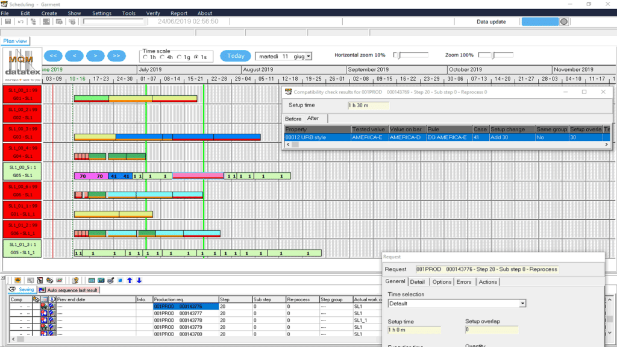Select the blue up-arrow icon in lower toolbar

point(130,280)
